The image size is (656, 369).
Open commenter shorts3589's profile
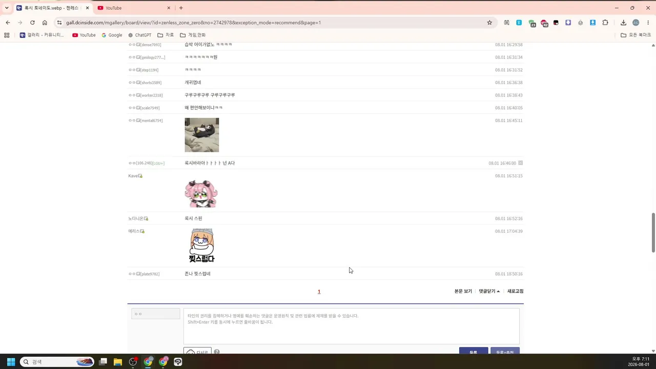(x=145, y=83)
